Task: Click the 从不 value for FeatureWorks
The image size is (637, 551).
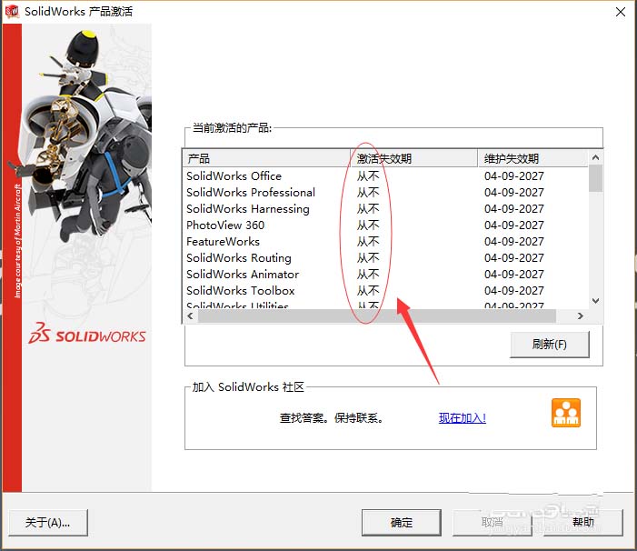Action: pyautogui.click(x=368, y=241)
